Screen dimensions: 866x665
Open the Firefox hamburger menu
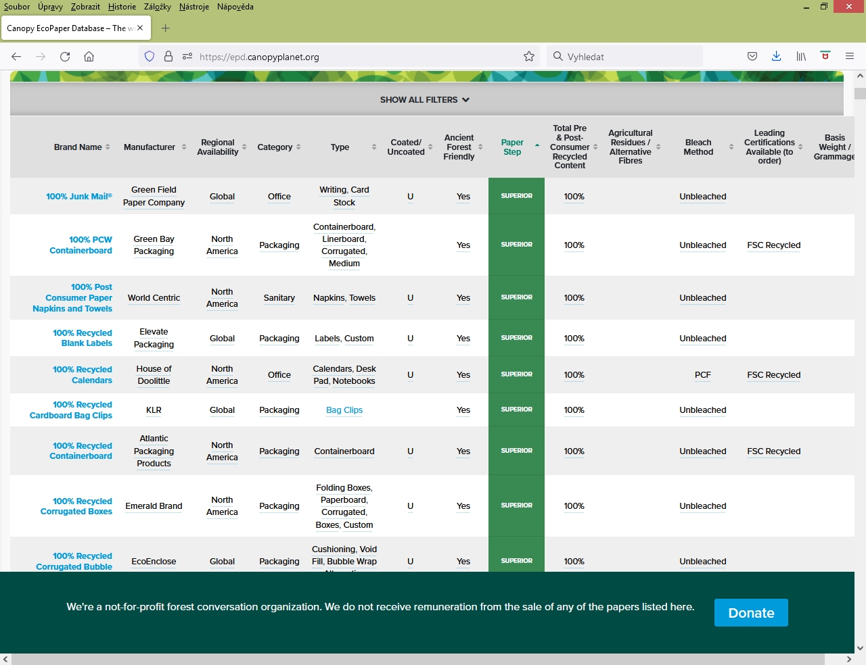pyautogui.click(x=850, y=57)
